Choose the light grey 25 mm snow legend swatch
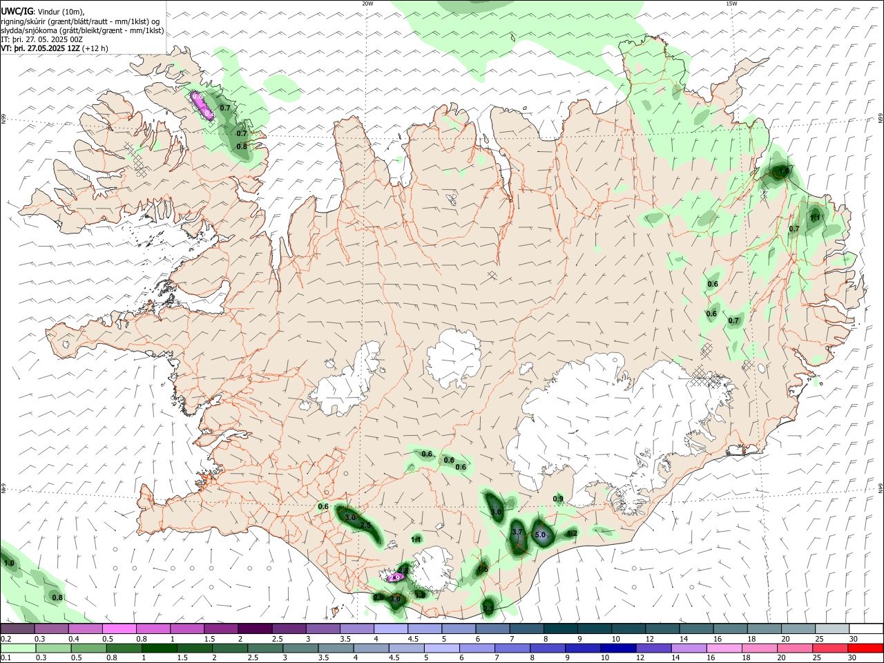Viewport: 884px width, 663px height. (x=832, y=629)
